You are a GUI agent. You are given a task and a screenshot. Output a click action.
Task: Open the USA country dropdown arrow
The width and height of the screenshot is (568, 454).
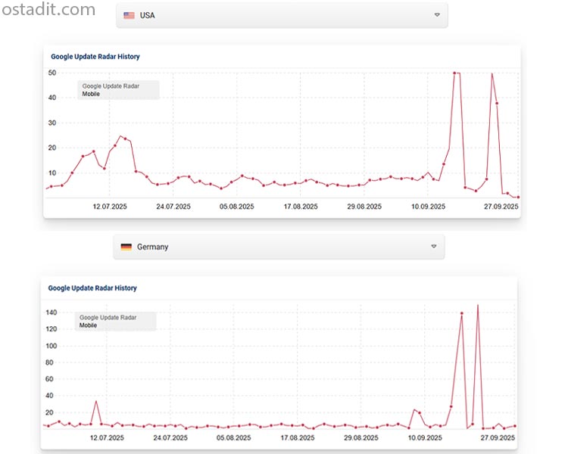coord(437,15)
